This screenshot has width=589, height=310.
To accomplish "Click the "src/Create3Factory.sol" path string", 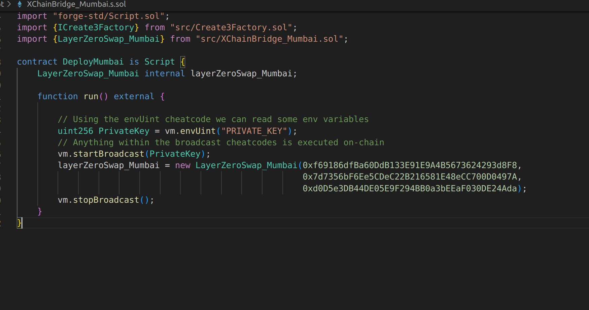I will tap(231, 28).
